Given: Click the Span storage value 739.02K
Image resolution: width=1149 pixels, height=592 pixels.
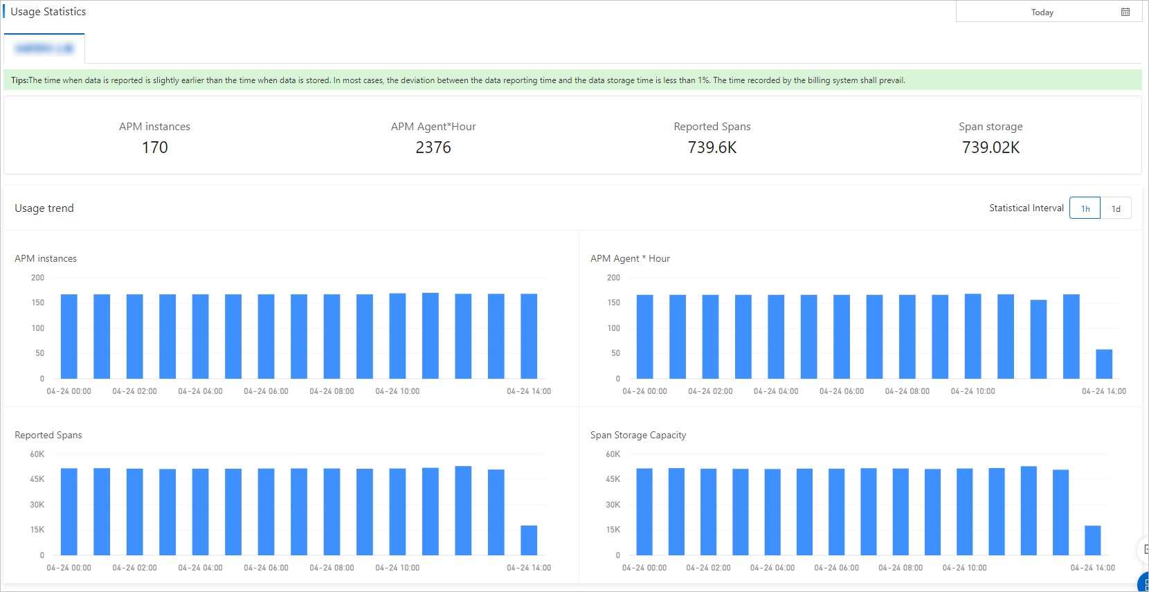Looking at the screenshot, I should click(x=990, y=147).
